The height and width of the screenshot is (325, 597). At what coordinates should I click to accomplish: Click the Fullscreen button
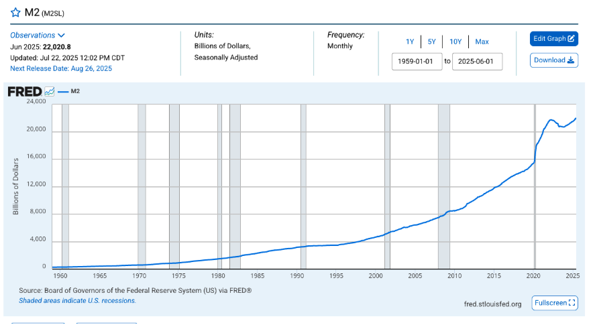pyautogui.click(x=555, y=303)
